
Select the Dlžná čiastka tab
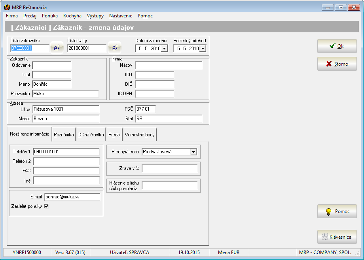tap(91, 135)
